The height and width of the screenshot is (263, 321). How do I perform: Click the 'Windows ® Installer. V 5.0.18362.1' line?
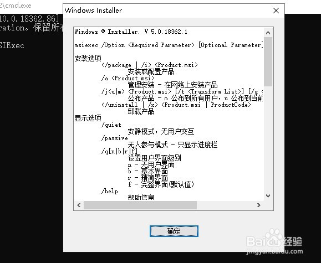coord(131,32)
